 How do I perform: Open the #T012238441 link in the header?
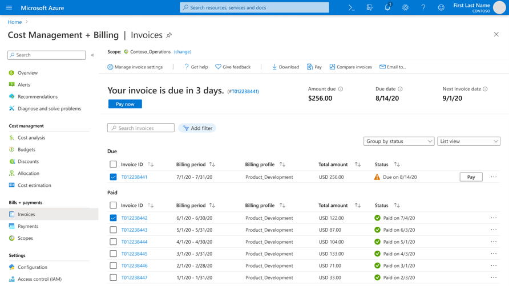pos(243,92)
